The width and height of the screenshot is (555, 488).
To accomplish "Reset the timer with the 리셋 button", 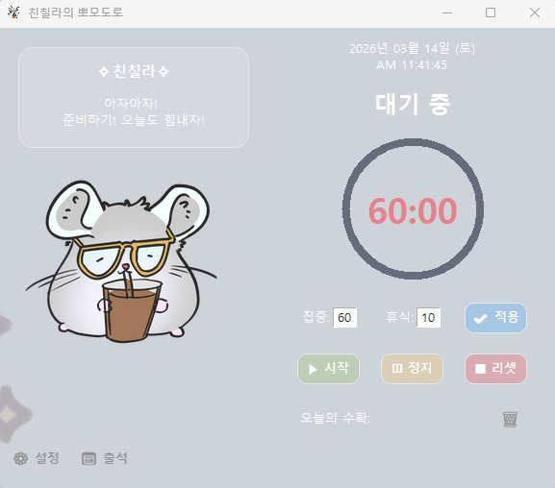I will [495, 369].
